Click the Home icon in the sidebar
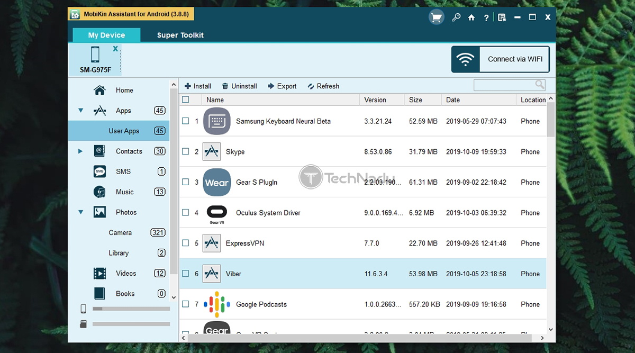Viewport: 635px width, 353px height. click(x=99, y=90)
